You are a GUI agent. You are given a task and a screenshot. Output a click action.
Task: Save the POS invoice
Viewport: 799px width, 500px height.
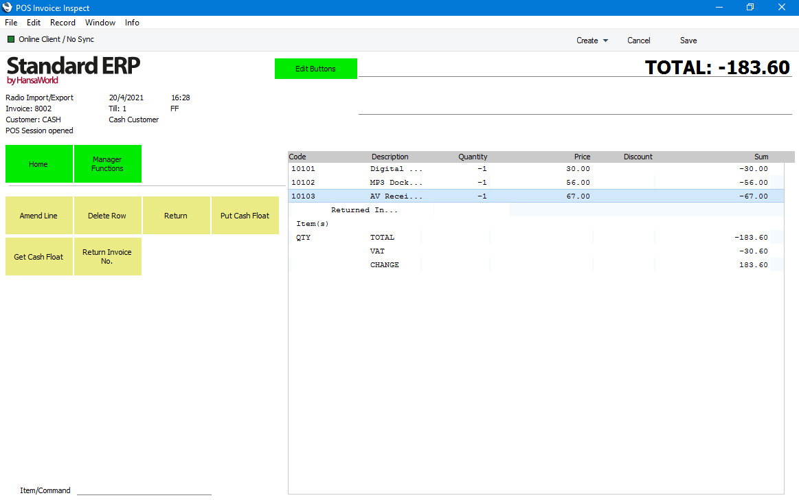(688, 41)
